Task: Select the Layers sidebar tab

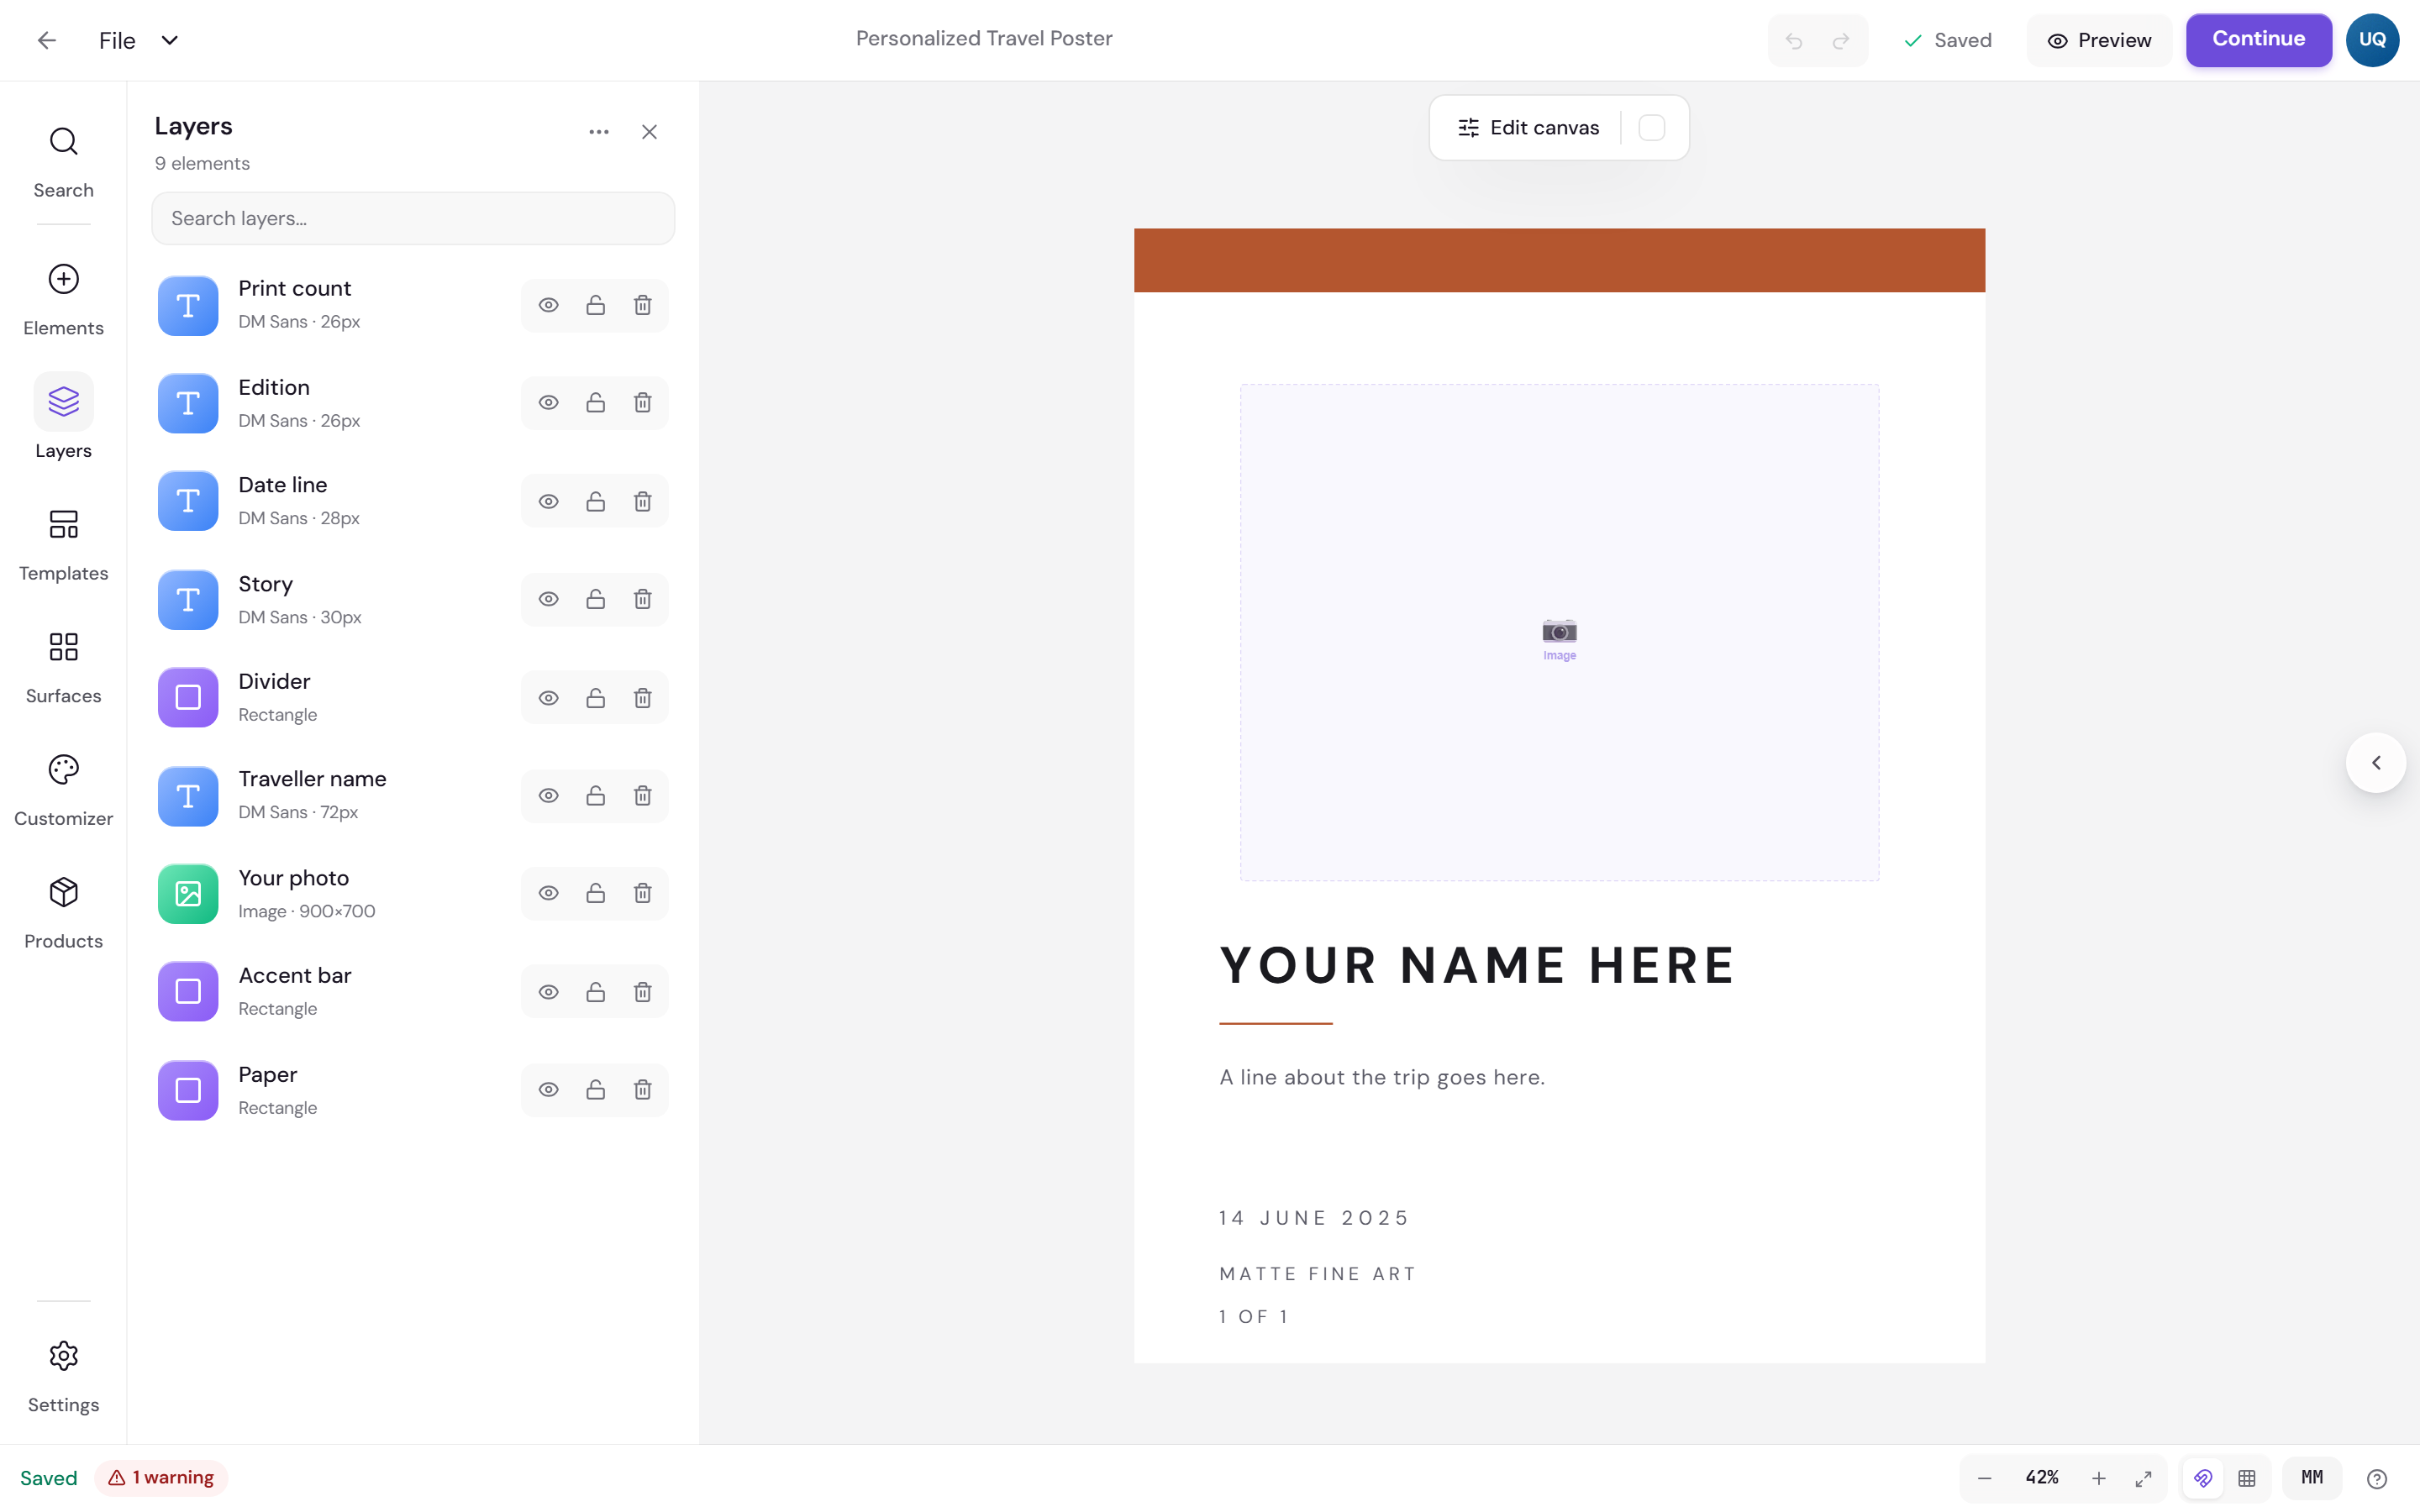Action: [x=63, y=418]
